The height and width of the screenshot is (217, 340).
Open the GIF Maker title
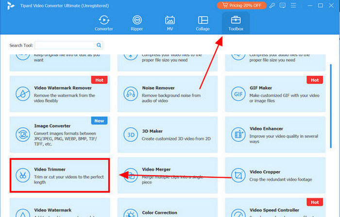[x=261, y=88]
